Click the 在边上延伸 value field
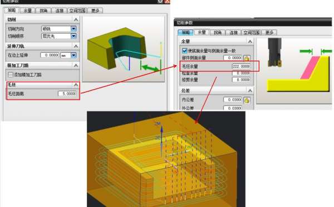 pyautogui.click(x=50, y=55)
